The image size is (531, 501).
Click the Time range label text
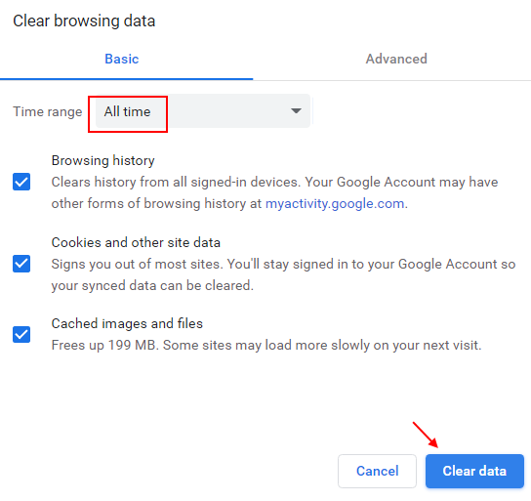[x=48, y=111]
